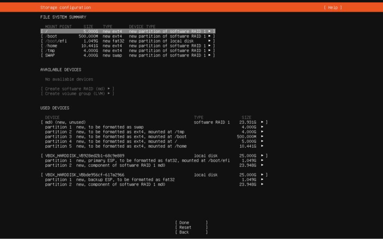
Task: Open arrow for md0 partition 4 root
Action: click(262, 141)
